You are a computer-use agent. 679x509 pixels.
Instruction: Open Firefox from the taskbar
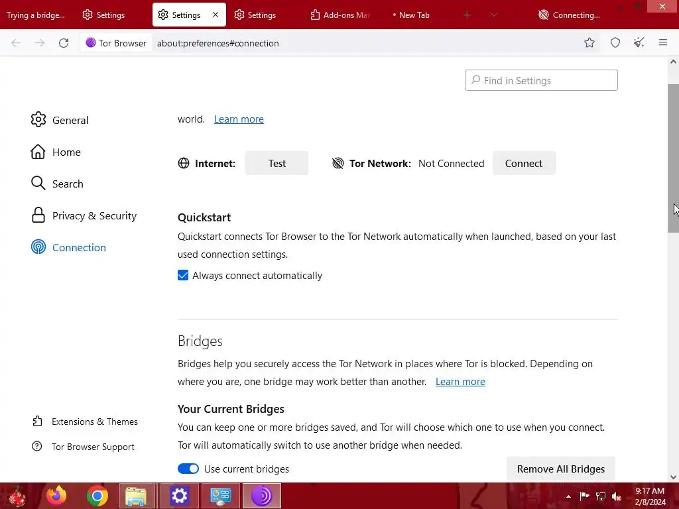click(x=56, y=496)
